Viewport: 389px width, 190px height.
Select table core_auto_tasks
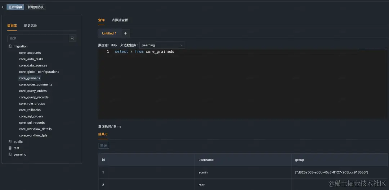(x=31, y=59)
